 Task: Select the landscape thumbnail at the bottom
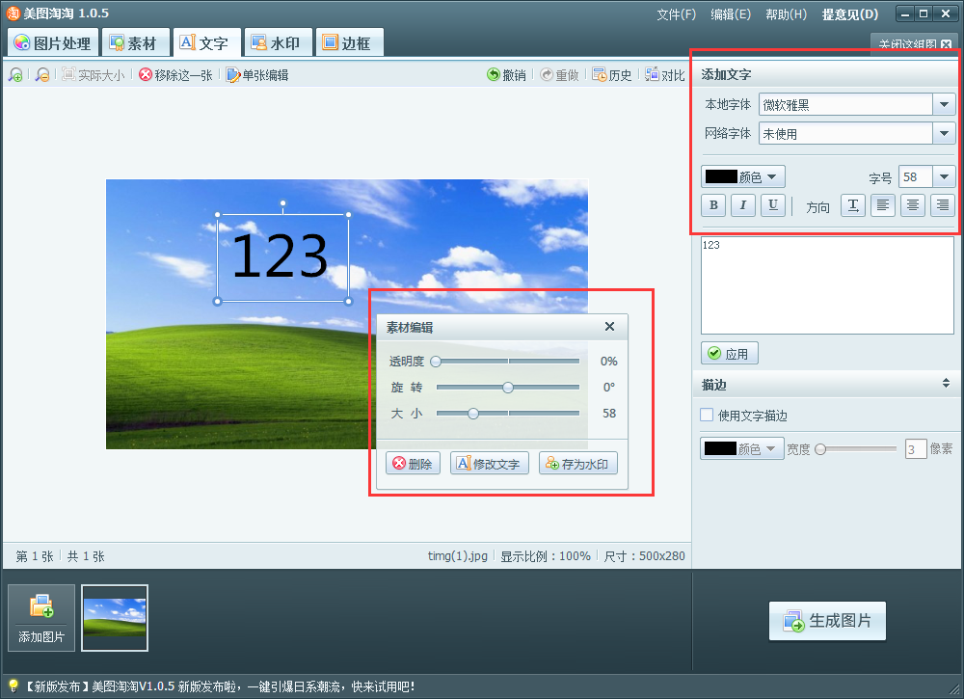(x=115, y=618)
